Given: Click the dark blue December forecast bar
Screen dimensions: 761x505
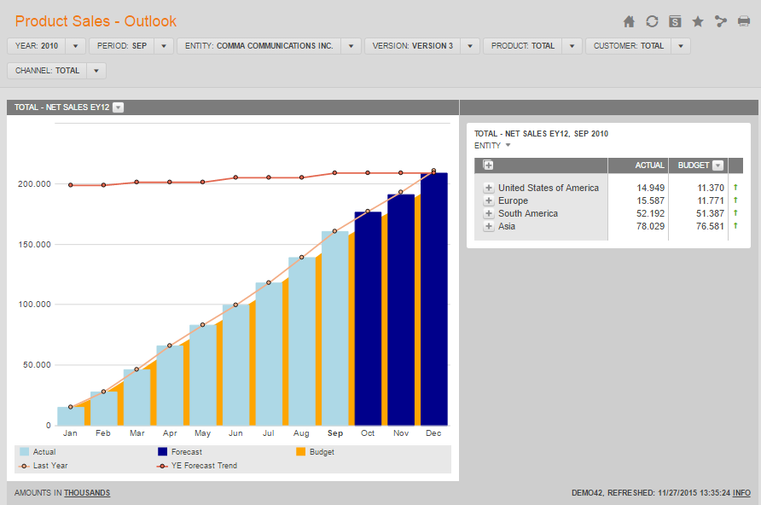Looking at the screenshot, I should click(434, 299).
